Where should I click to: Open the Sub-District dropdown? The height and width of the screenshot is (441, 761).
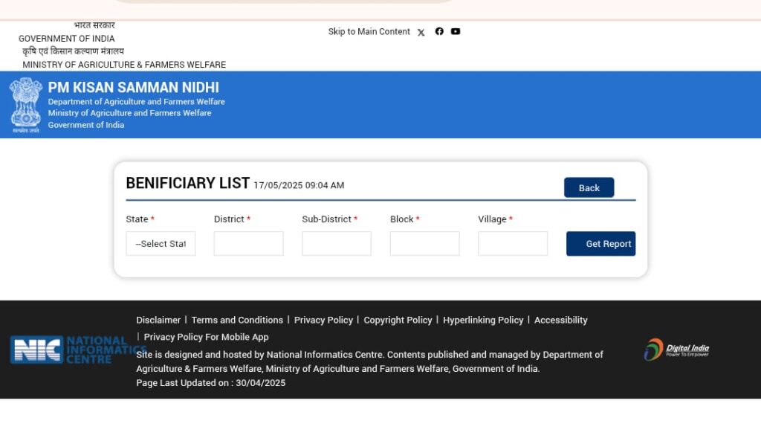coord(337,244)
